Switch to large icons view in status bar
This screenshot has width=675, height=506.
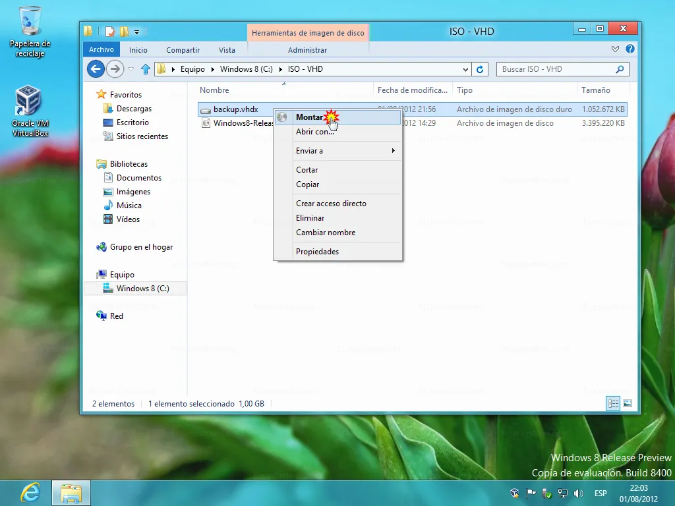click(628, 404)
